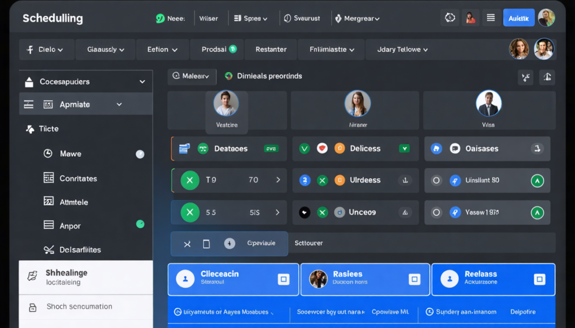575x328 pixels.
Task: Click the Dimieals preortinds label
Action: click(269, 76)
